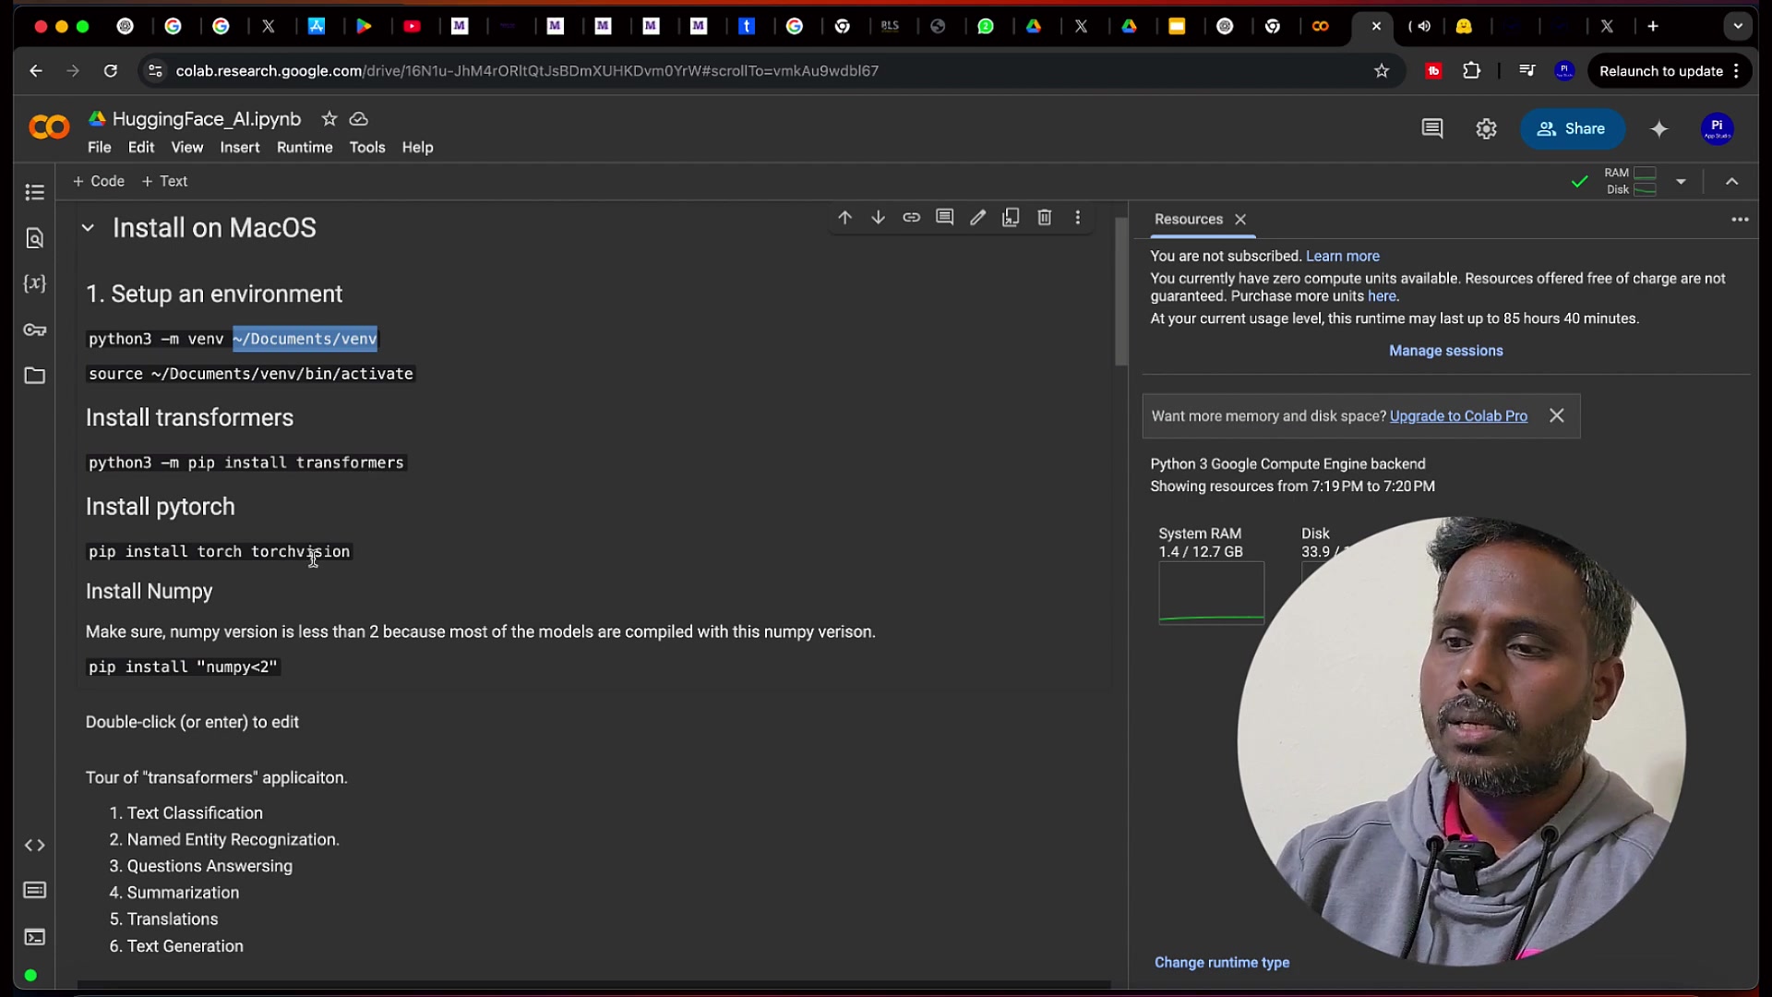The width and height of the screenshot is (1772, 997).
Task: Collapse the Install on MacOS section
Action: tap(88, 228)
